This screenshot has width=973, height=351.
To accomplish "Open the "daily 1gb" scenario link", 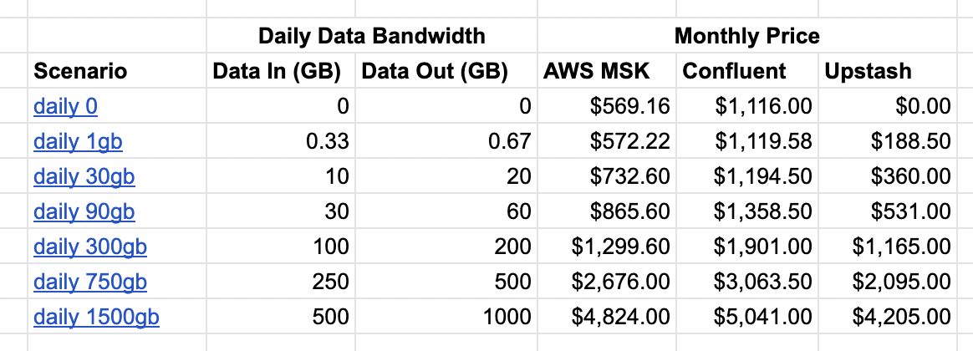I will coord(78,141).
